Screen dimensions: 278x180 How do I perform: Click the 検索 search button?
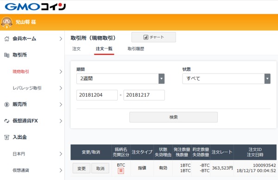pyautogui.click(x=173, y=117)
